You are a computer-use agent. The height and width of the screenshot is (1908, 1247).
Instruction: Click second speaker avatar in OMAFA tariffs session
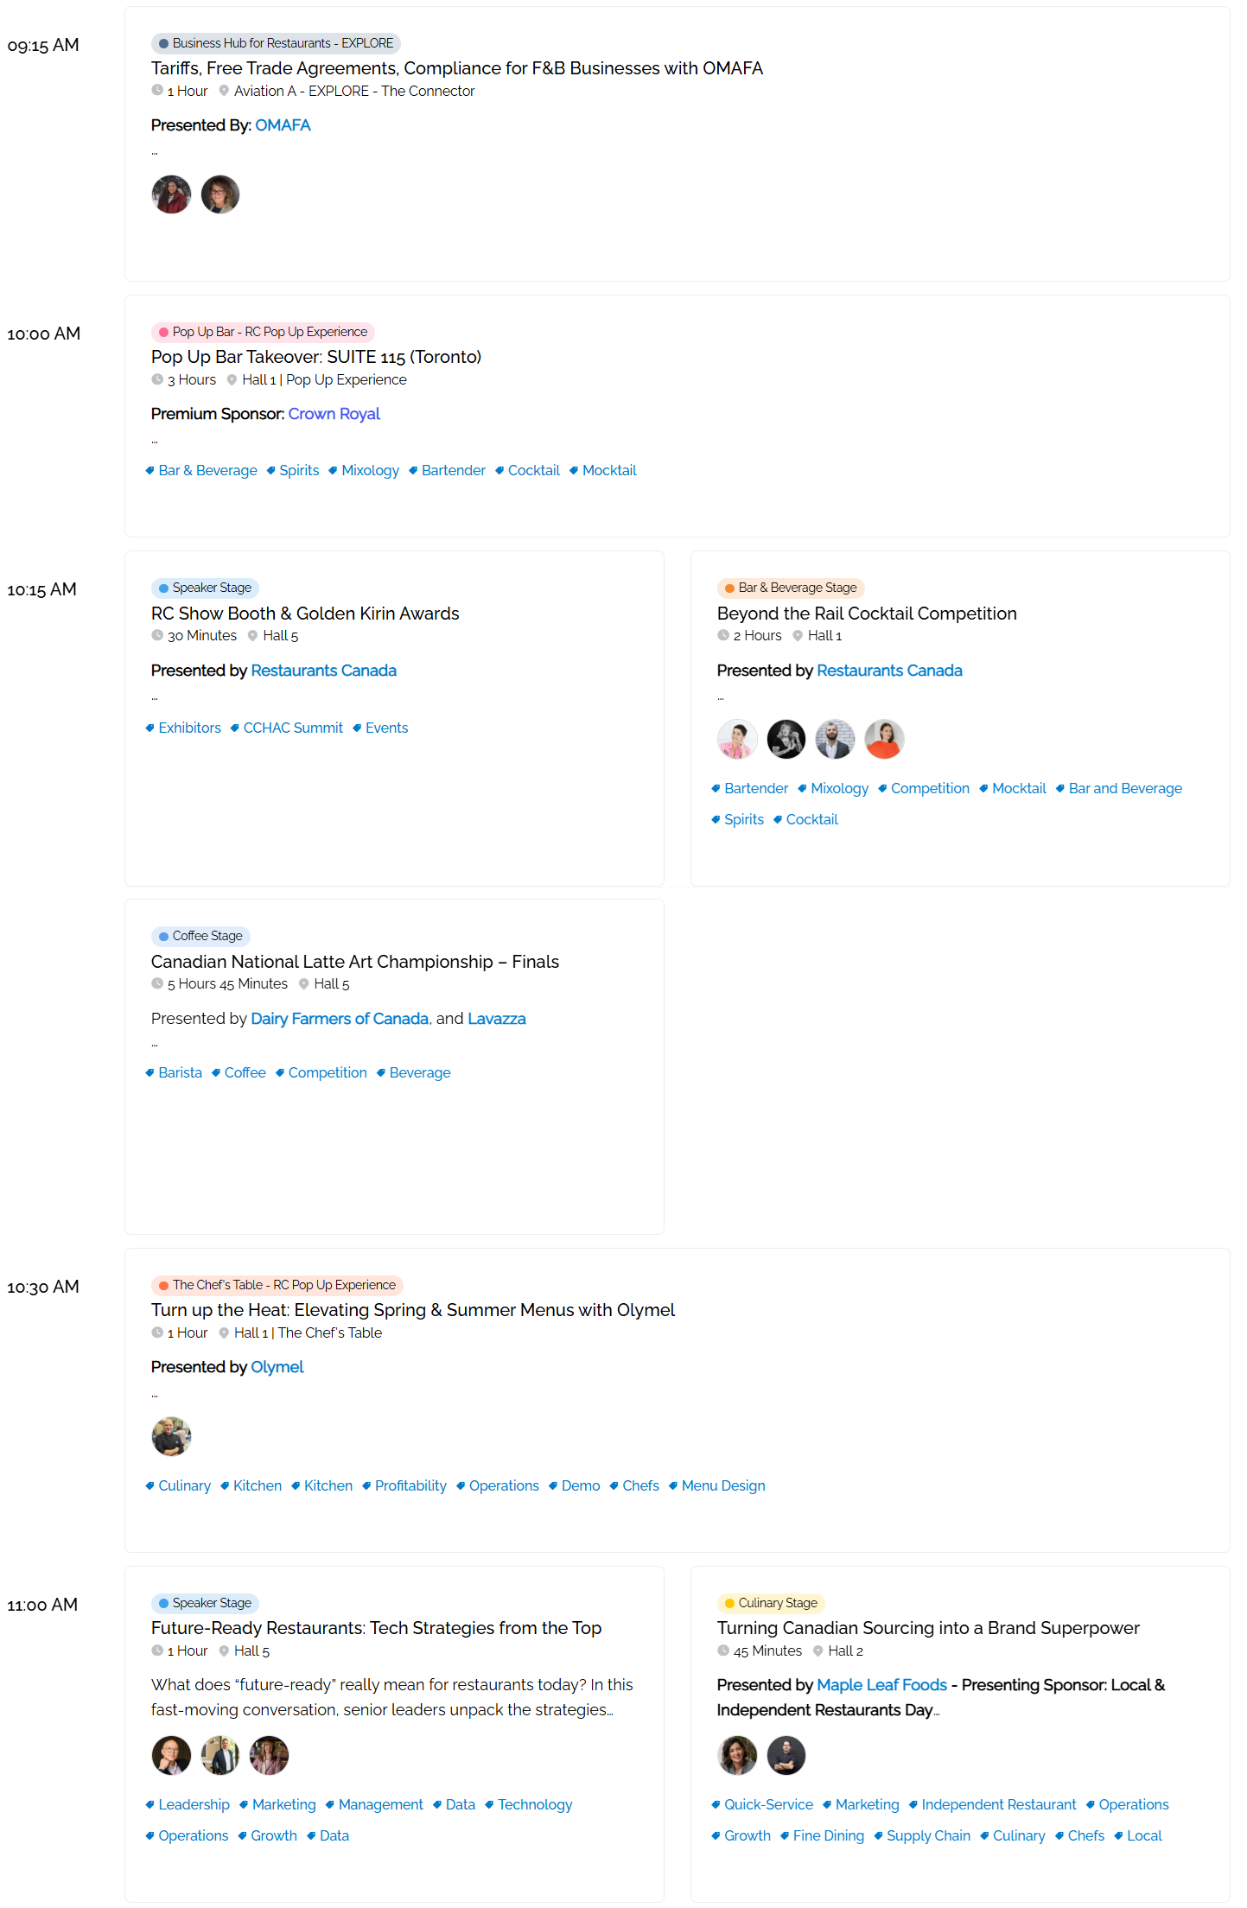tap(220, 194)
